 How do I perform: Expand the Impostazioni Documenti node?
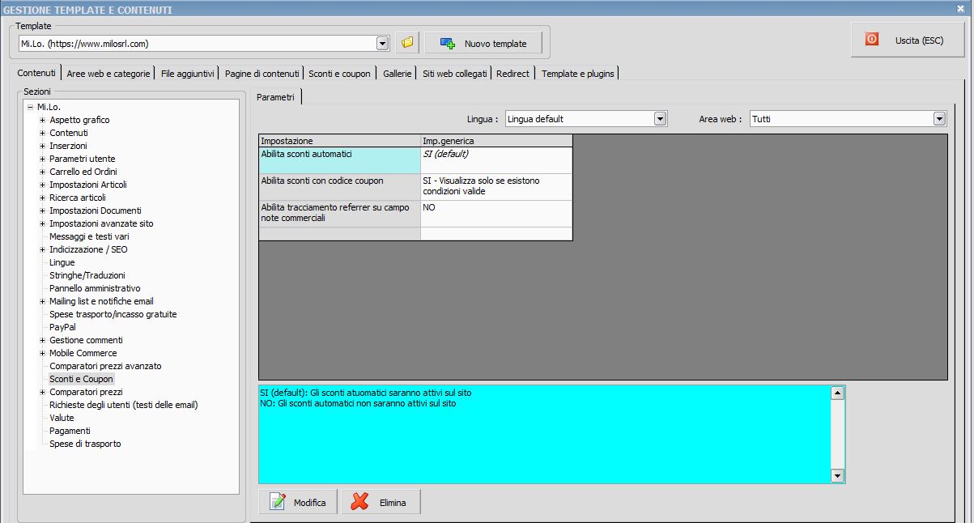(42, 210)
